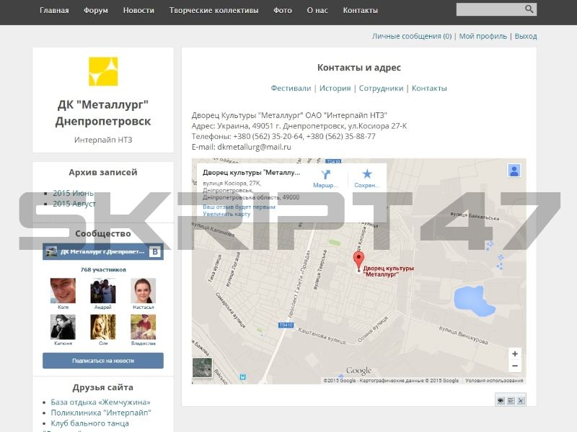
Task: Zoom out the map with minus button
Action: pyautogui.click(x=515, y=366)
